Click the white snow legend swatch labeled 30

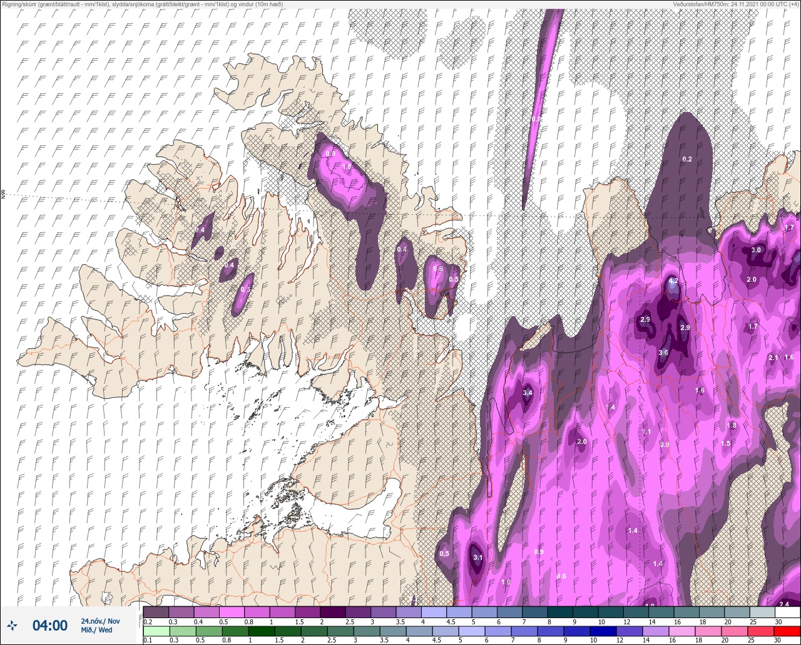click(787, 612)
